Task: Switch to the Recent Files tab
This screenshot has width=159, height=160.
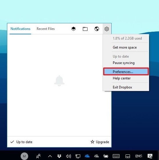Action: tap(46, 29)
